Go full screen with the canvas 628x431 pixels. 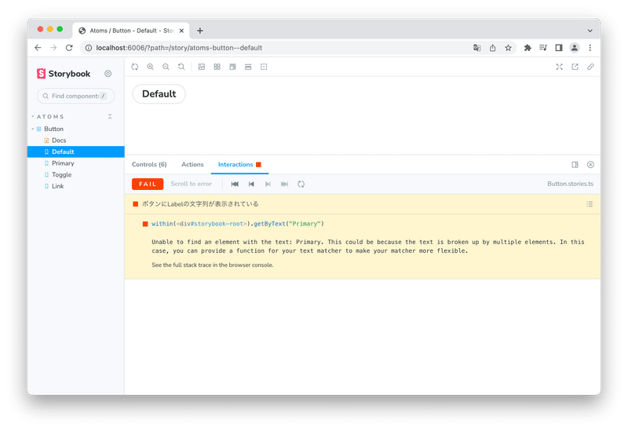tap(560, 67)
